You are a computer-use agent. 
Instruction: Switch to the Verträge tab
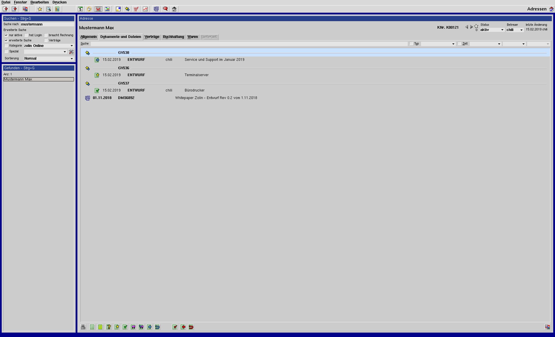click(x=152, y=37)
